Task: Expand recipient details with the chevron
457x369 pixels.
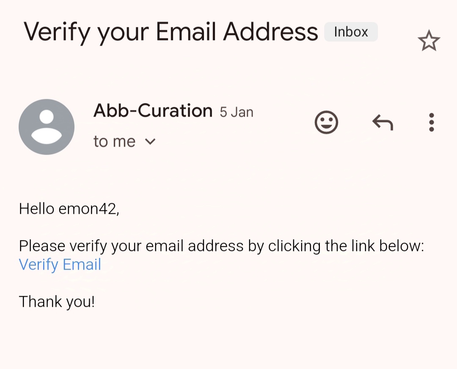Action: point(150,142)
